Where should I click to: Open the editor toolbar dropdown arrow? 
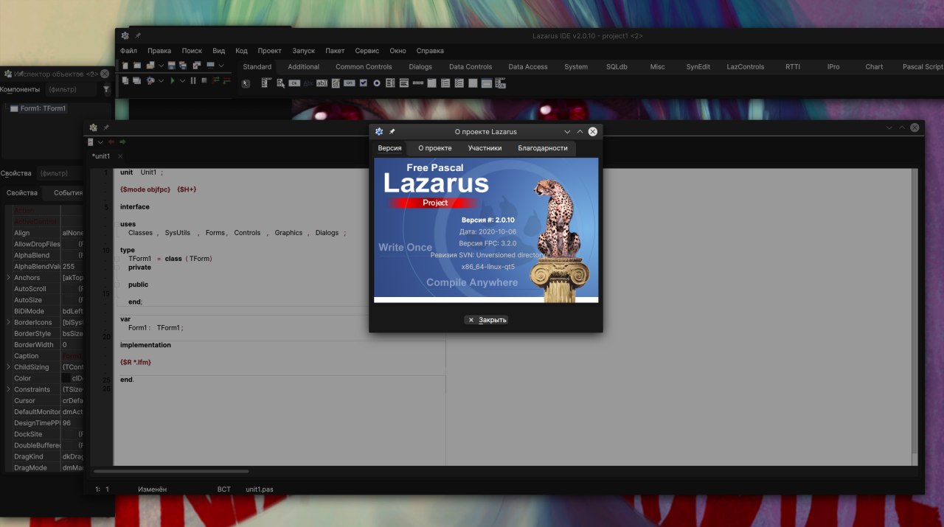pos(100,142)
